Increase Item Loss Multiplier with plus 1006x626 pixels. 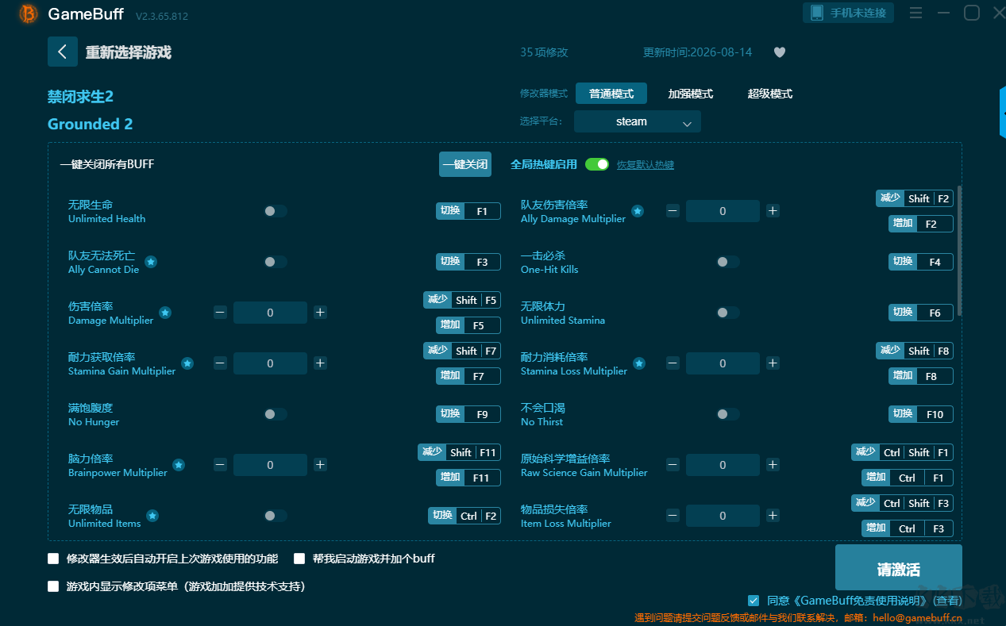[773, 516]
